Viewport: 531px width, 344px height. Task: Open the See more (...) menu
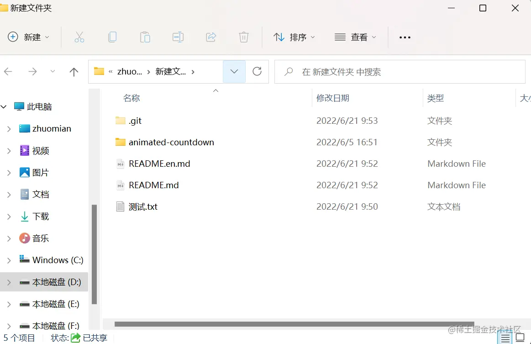tap(405, 37)
